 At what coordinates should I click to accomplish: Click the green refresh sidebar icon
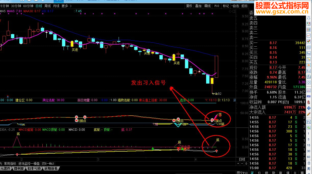[x=308, y=128]
